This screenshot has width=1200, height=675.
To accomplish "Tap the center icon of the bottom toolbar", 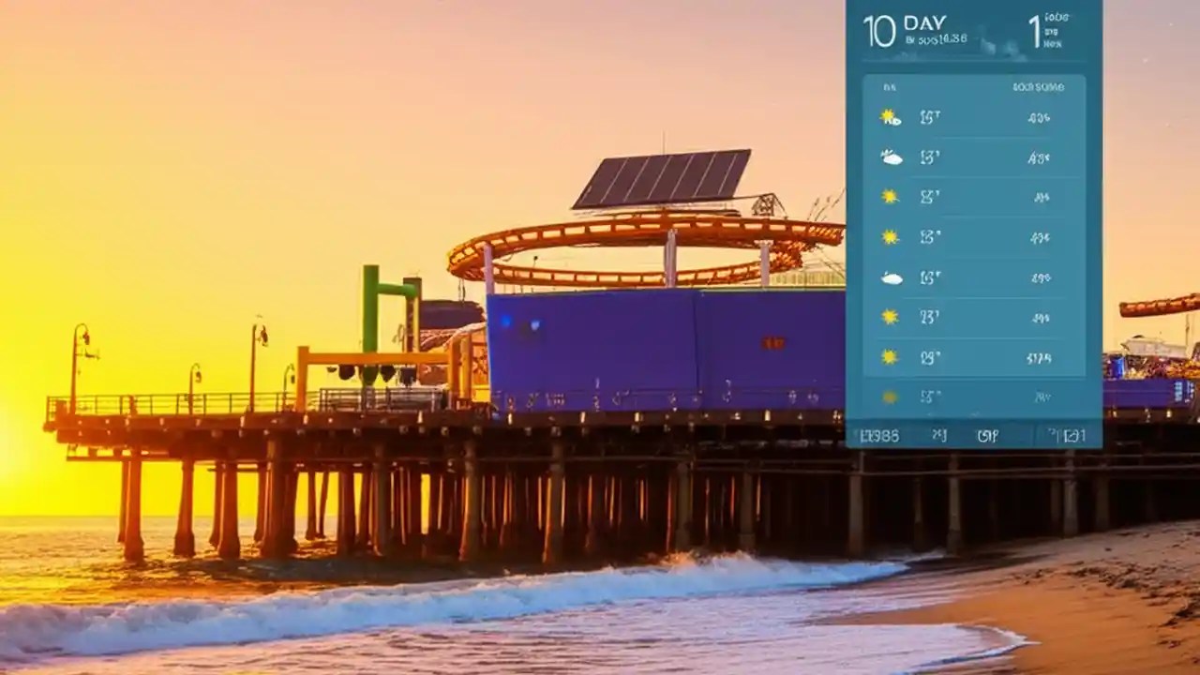I will point(987,434).
